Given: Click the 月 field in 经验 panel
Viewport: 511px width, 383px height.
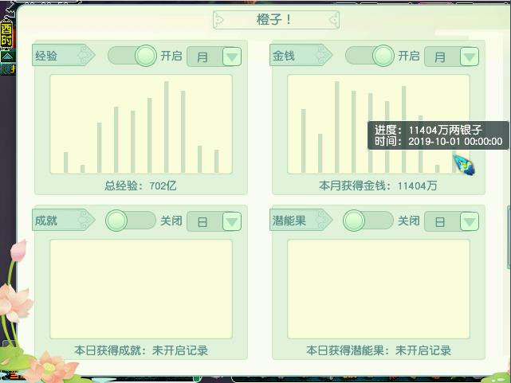Looking at the screenshot, I should (205, 57).
